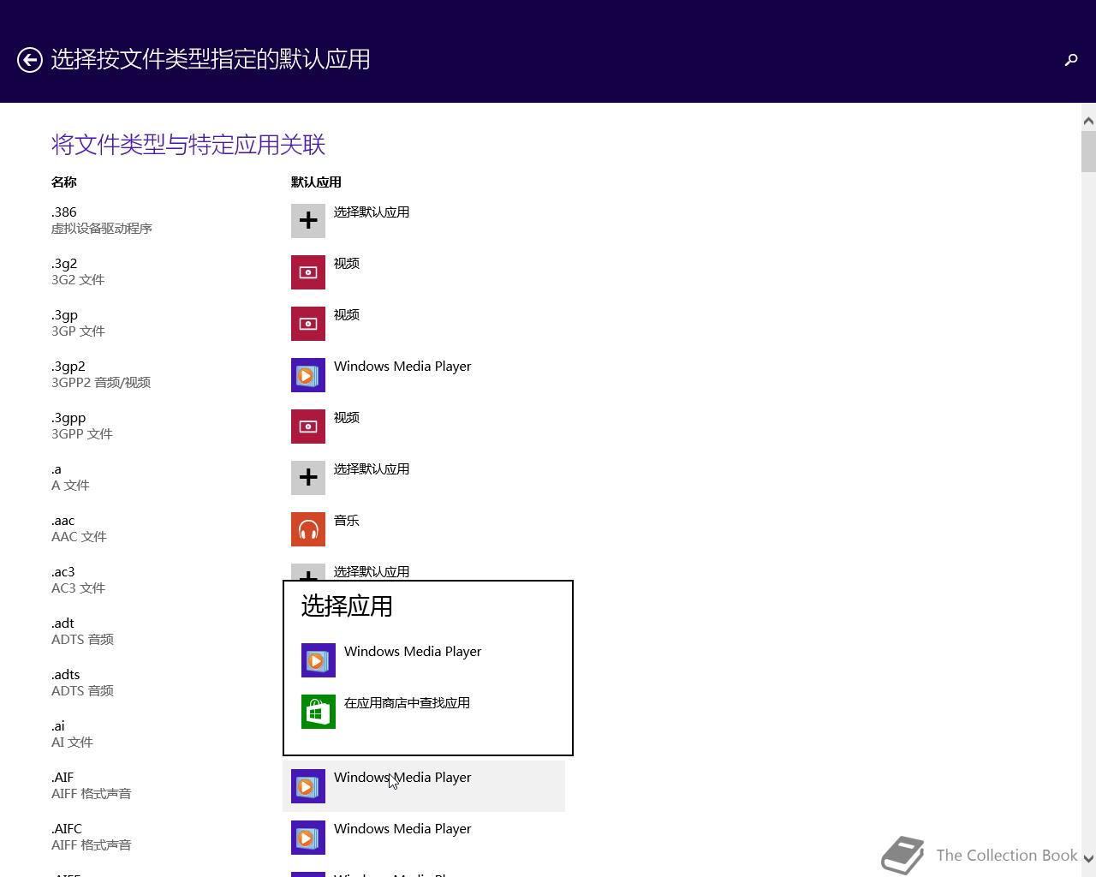Click .ac3 file type name
The height and width of the screenshot is (877, 1096).
coord(63,572)
